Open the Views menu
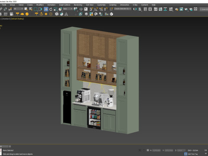 click(21, 5)
